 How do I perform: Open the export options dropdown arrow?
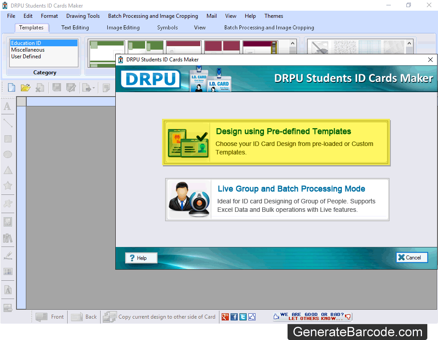pos(93,88)
